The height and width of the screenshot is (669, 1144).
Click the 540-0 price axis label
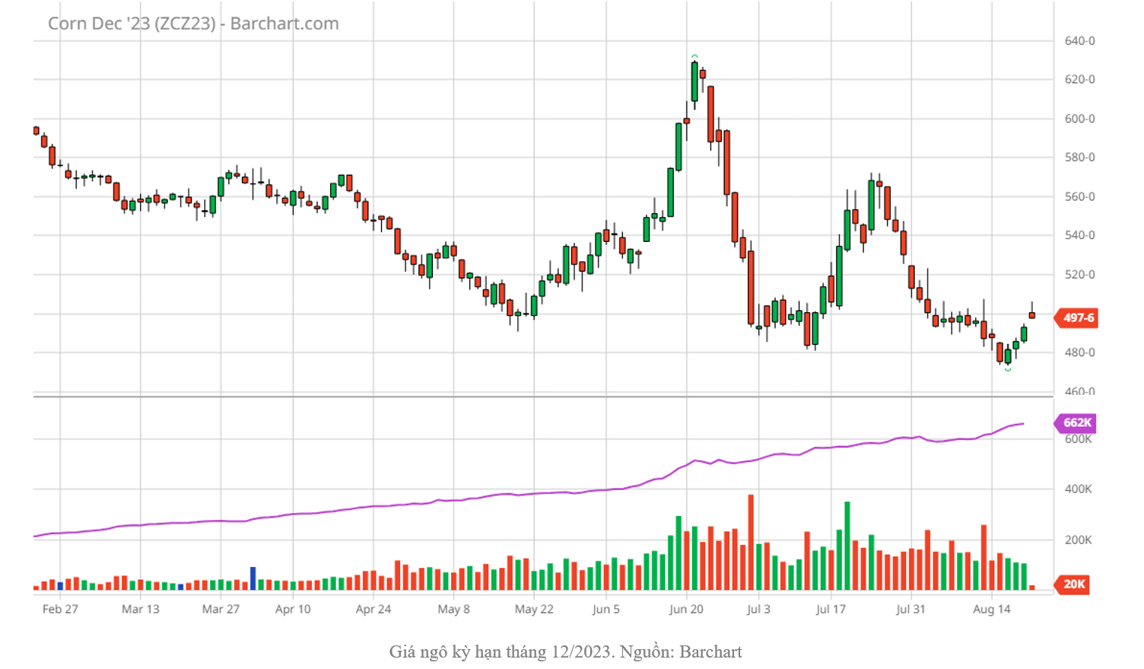pyautogui.click(x=1079, y=235)
